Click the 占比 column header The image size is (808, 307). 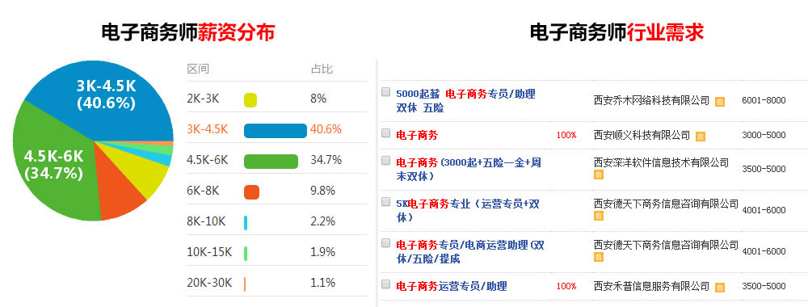[x=322, y=69]
